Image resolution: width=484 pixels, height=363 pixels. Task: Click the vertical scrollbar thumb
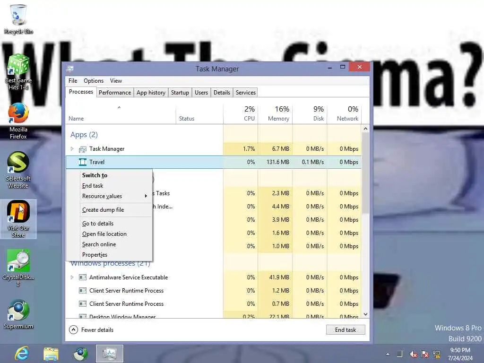(365, 173)
